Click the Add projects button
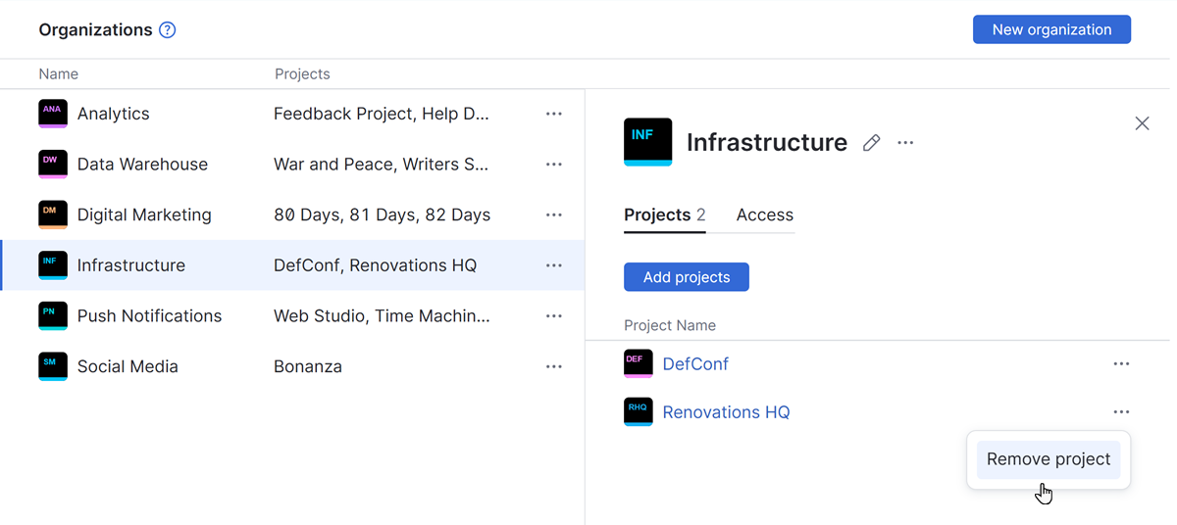Screen dimensions: 1177x525 687,277
